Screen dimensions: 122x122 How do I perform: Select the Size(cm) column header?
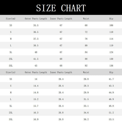pyautogui.click(x=11, y=18)
